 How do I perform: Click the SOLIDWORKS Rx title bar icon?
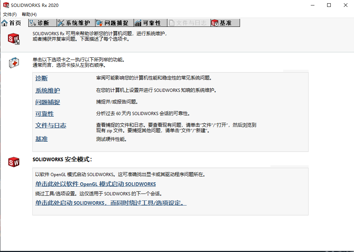click(6, 5)
